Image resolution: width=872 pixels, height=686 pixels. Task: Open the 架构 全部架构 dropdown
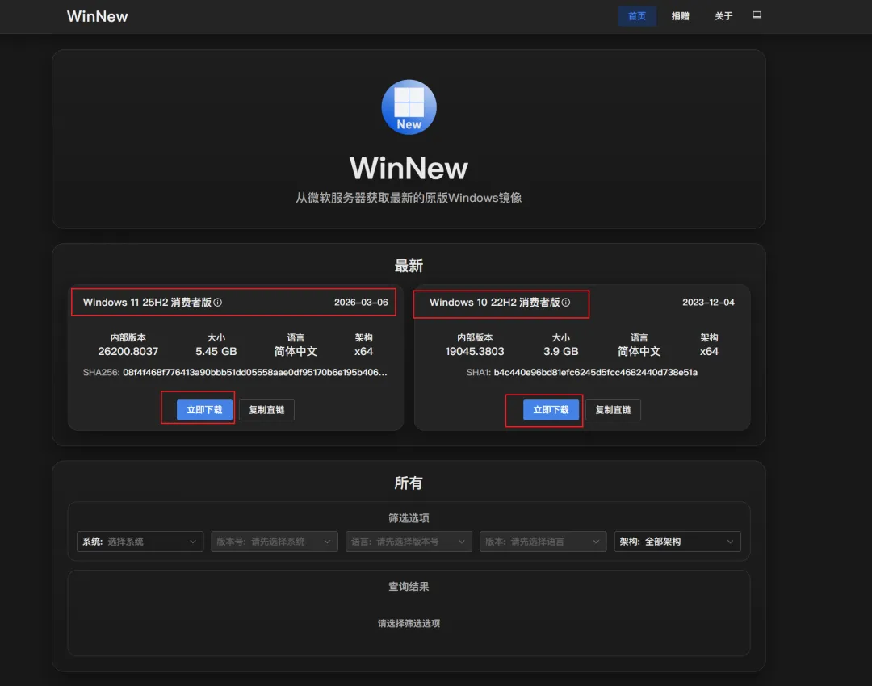[677, 542]
